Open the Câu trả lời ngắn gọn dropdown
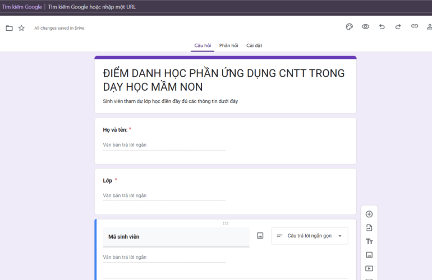This screenshot has width=432, height=280. click(309, 236)
